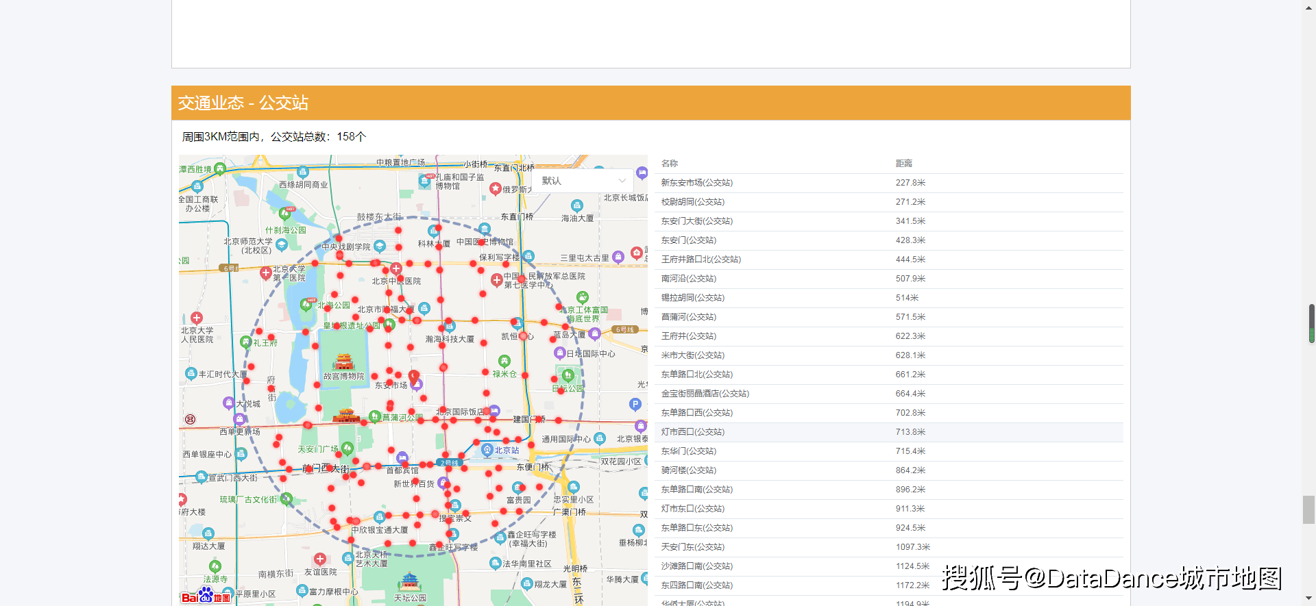Click 天安门东(公交站) list entry
Image resolution: width=1316 pixels, height=606 pixels.
(x=693, y=547)
